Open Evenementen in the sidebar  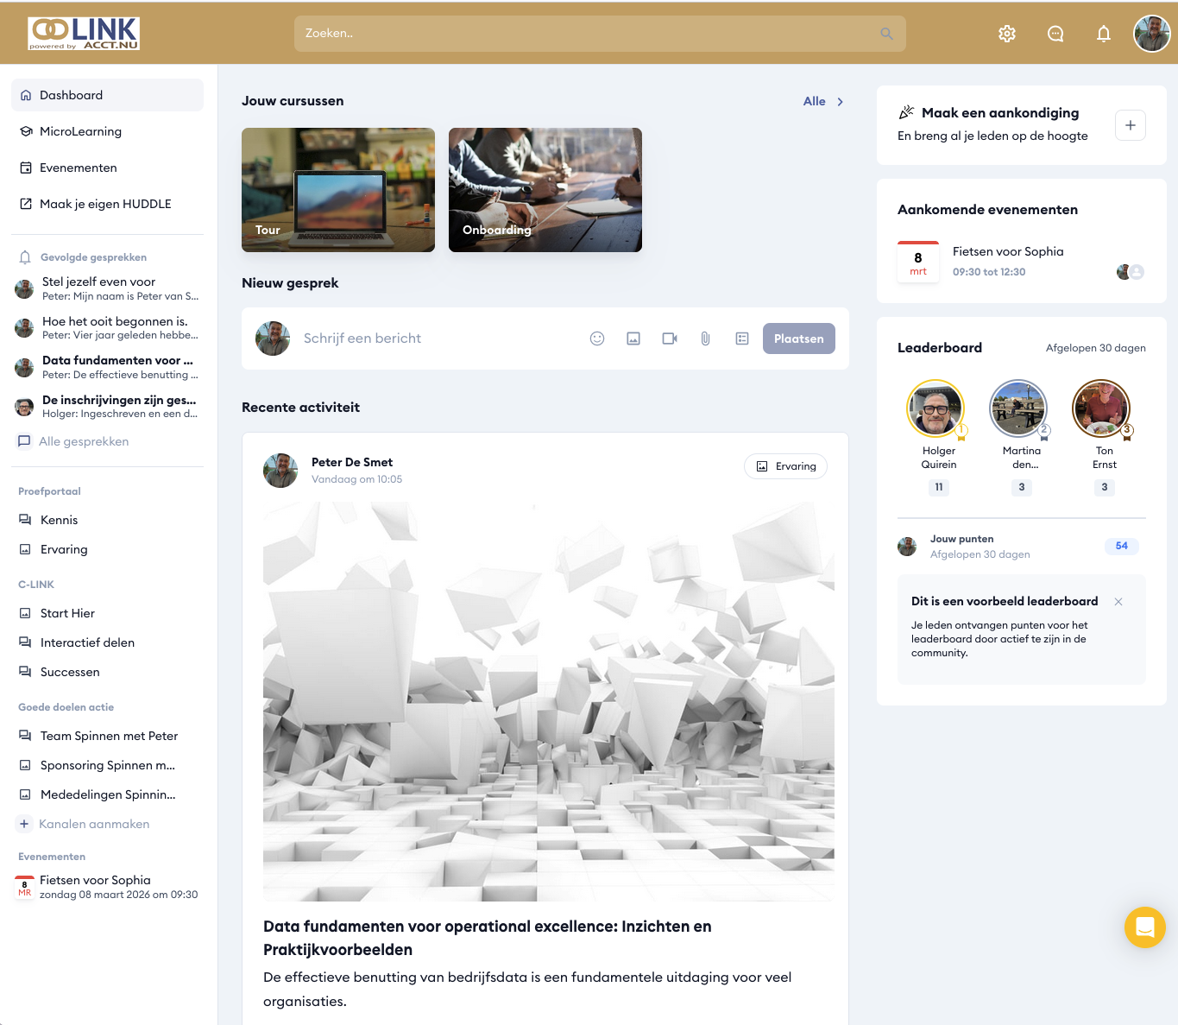[x=78, y=168]
